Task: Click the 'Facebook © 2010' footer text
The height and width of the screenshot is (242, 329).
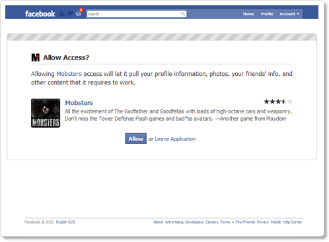Action: pos(39,222)
